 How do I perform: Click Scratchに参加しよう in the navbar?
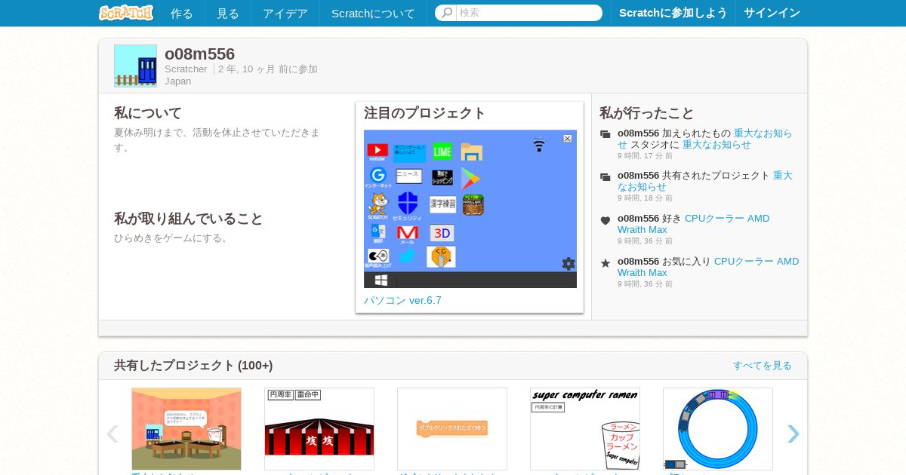pyautogui.click(x=673, y=13)
